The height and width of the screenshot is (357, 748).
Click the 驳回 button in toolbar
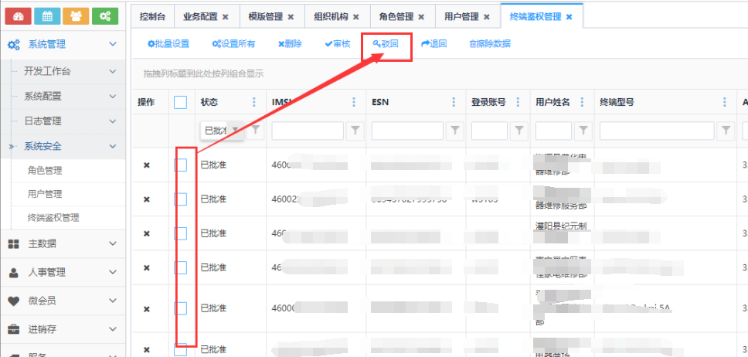(x=386, y=44)
